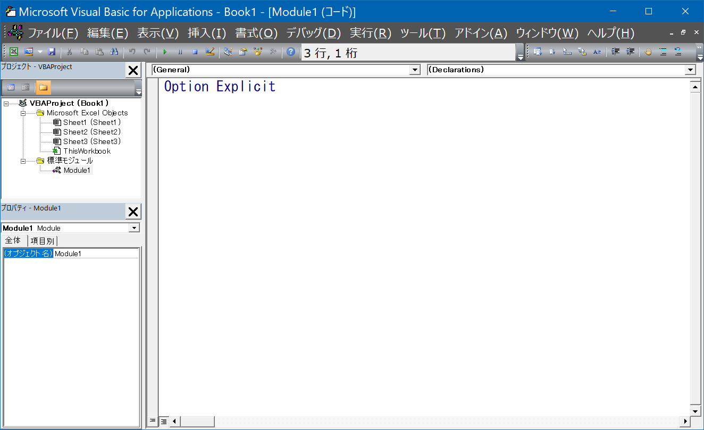Open the 表示(V) menu
Viewport: 704px width, 430px height.
coord(157,33)
